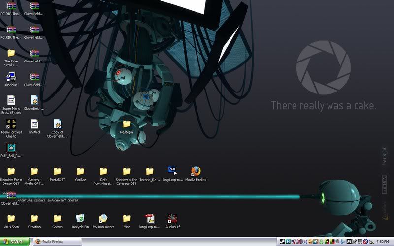
Task: Launch Team Fortress Classic shortcut
Action: (x=11, y=124)
